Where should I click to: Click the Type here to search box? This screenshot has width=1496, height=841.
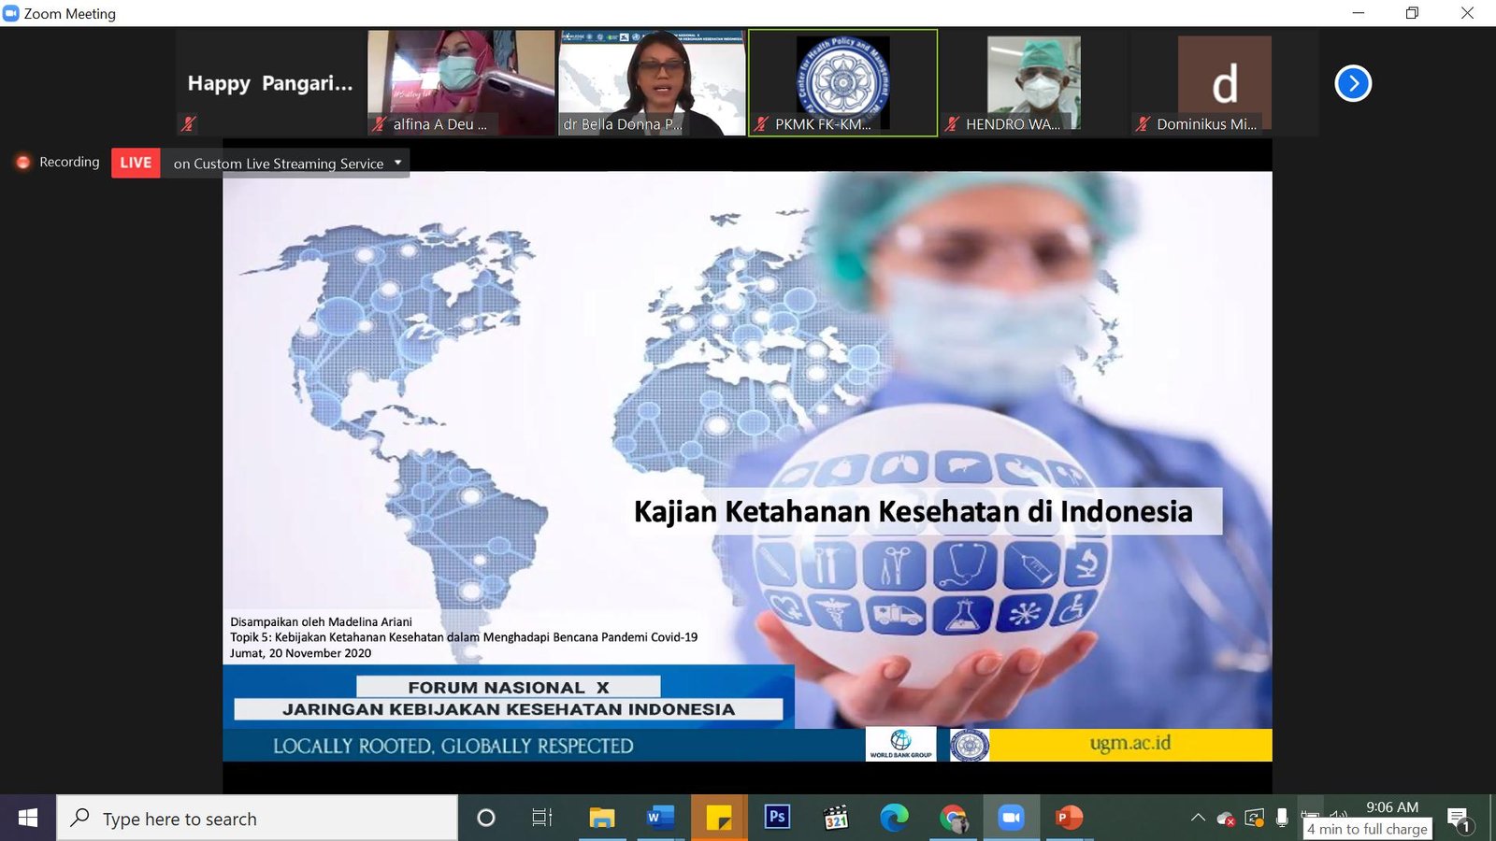(257, 818)
